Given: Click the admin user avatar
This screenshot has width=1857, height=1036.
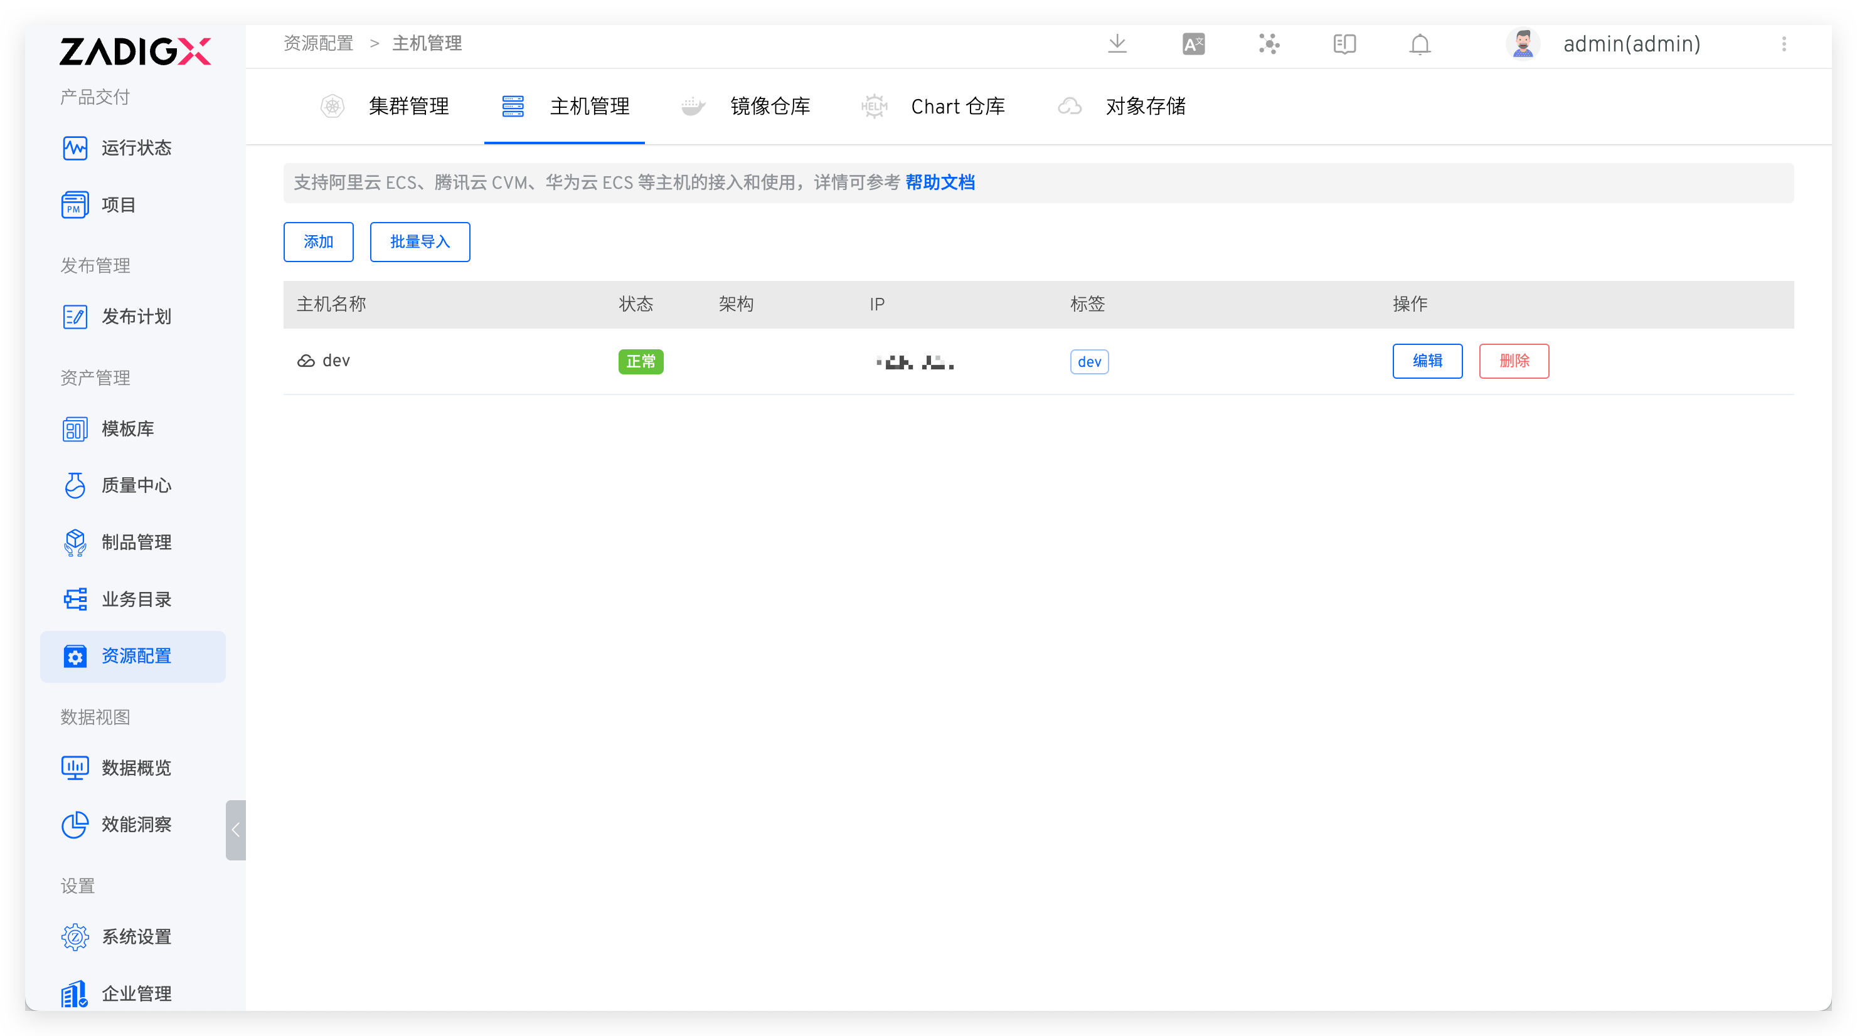Looking at the screenshot, I should coord(1523,44).
